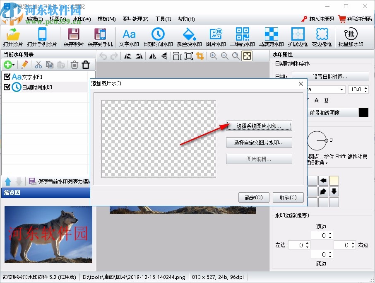Viewport: 375px width, 283px height.
Task: Open the 编辑(E) menu
Action: coord(35,19)
